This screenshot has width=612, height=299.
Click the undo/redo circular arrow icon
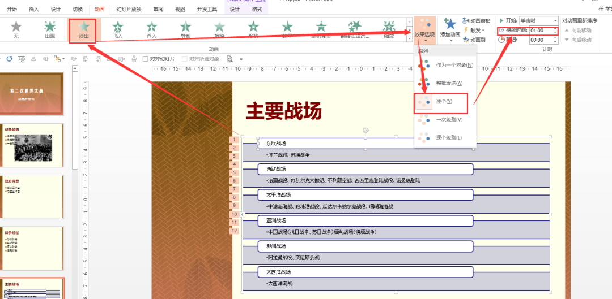pos(9,59)
